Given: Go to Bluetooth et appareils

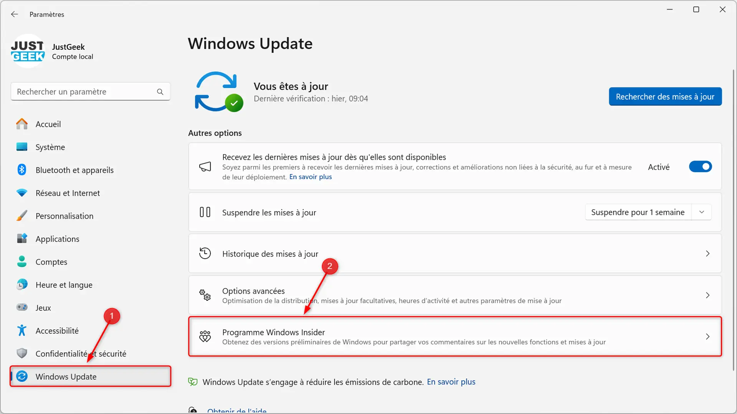Looking at the screenshot, I should 91,170.
